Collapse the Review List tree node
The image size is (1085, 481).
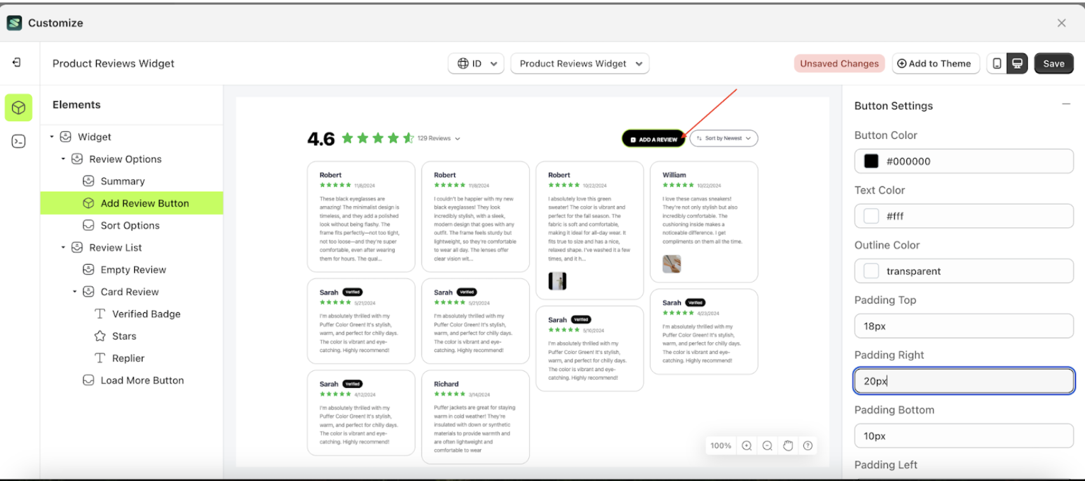click(x=63, y=247)
